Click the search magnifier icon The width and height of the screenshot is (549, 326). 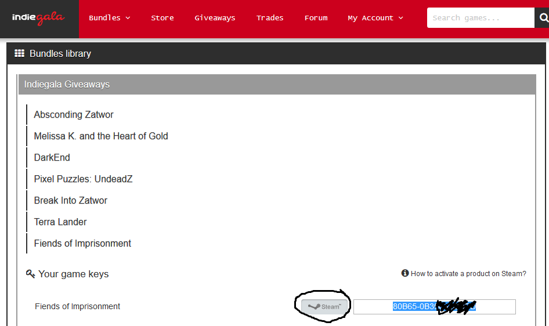point(542,18)
